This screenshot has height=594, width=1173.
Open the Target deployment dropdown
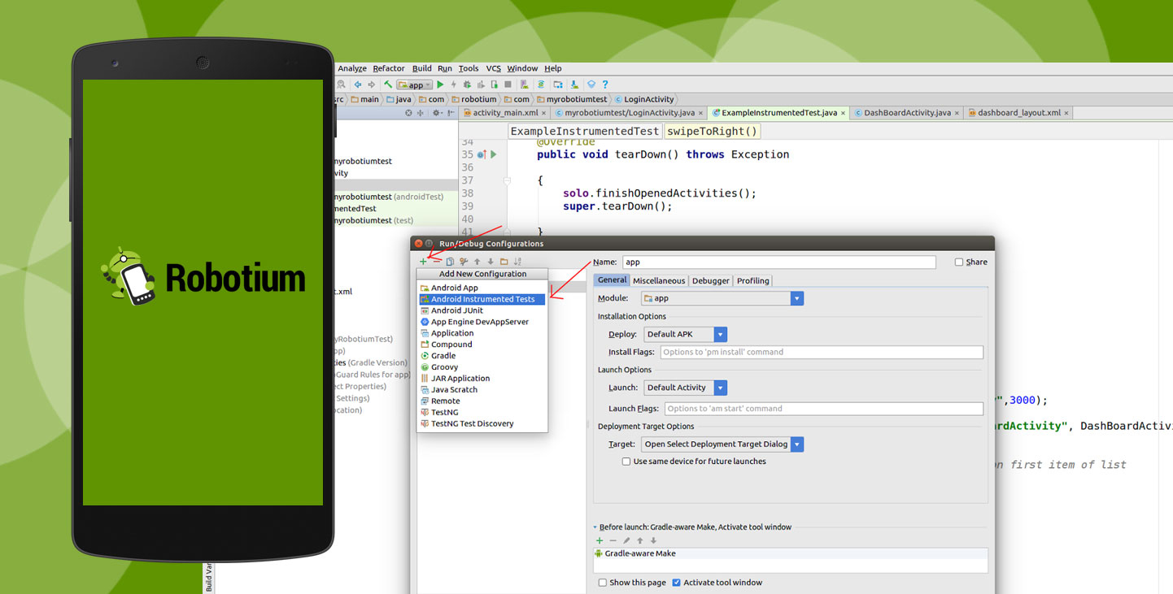723,444
